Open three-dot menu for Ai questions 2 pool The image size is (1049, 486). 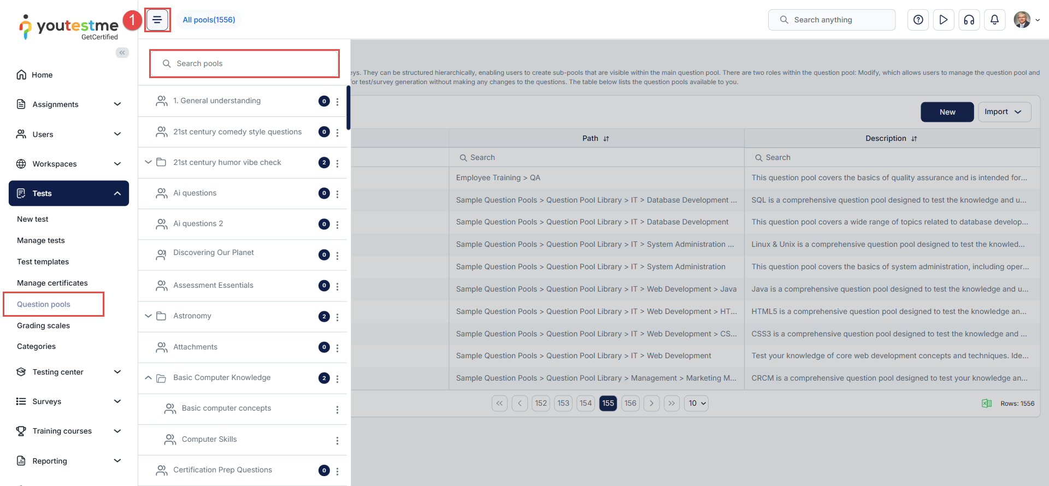click(x=338, y=224)
